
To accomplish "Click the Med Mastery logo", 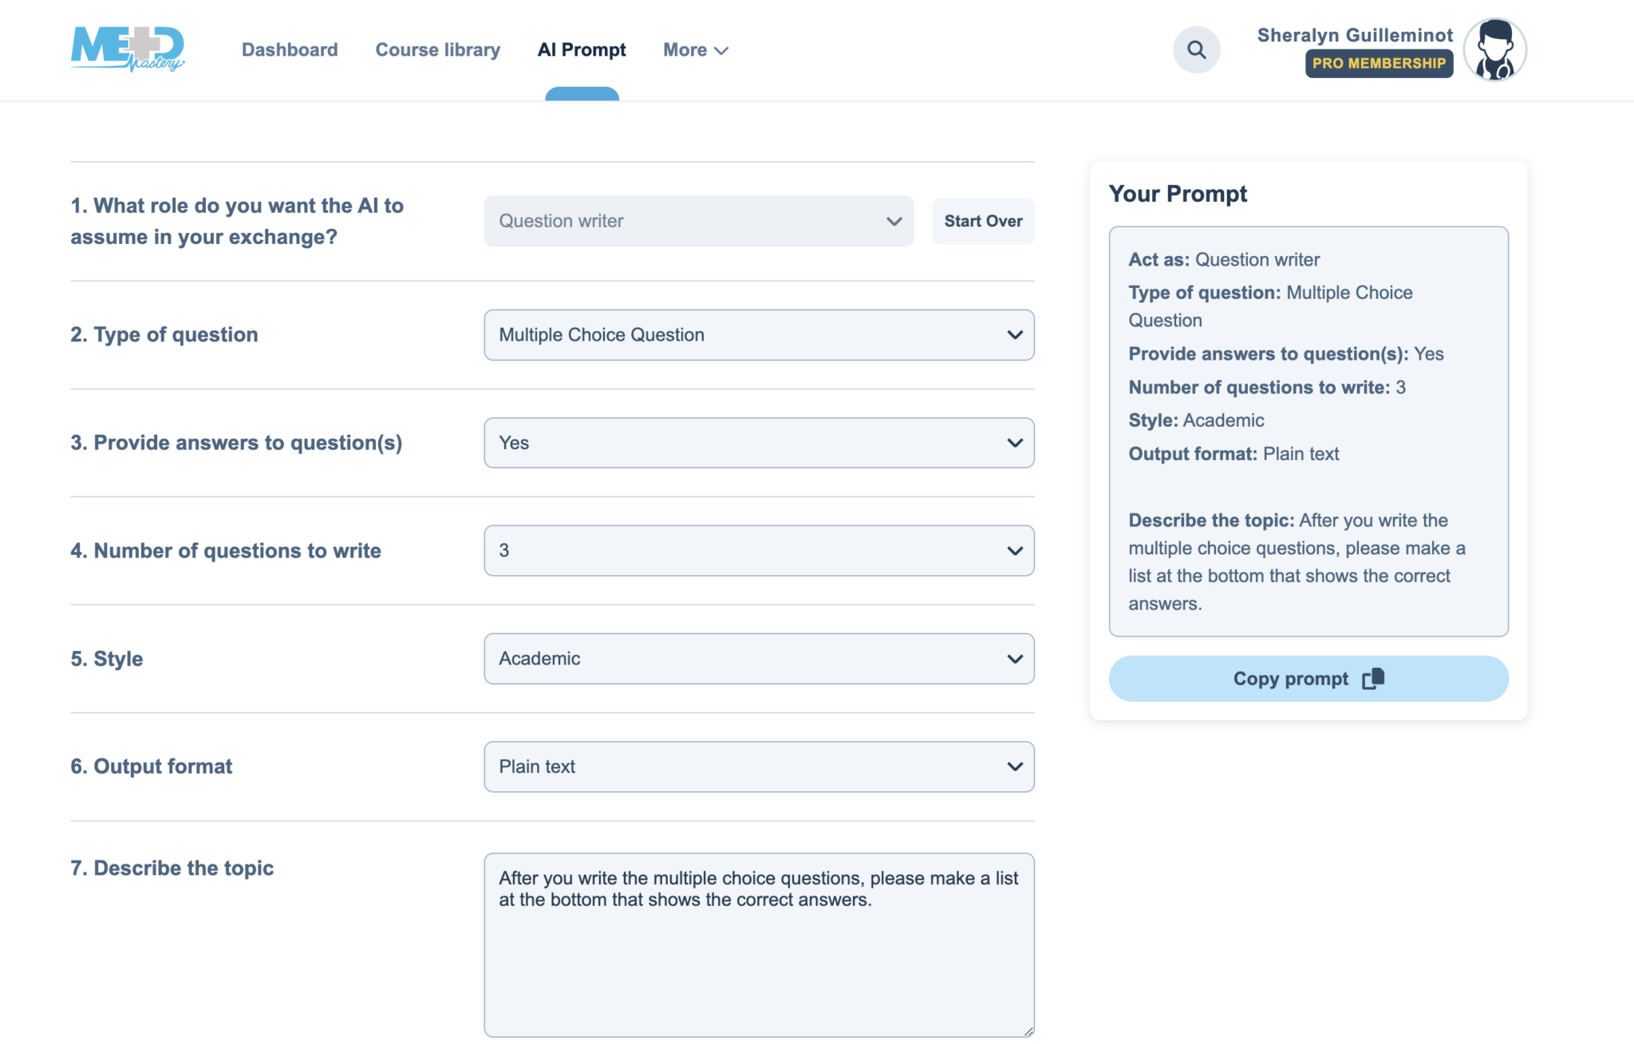I will coord(128,49).
